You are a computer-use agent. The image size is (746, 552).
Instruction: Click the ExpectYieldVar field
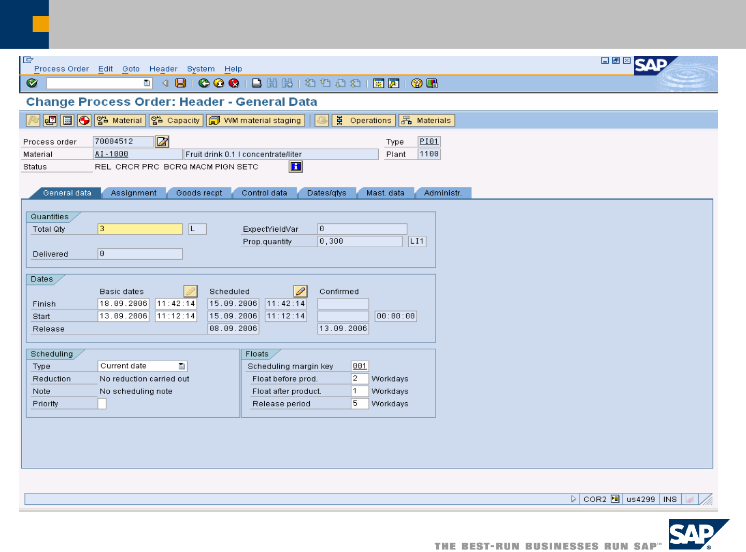point(362,229)
